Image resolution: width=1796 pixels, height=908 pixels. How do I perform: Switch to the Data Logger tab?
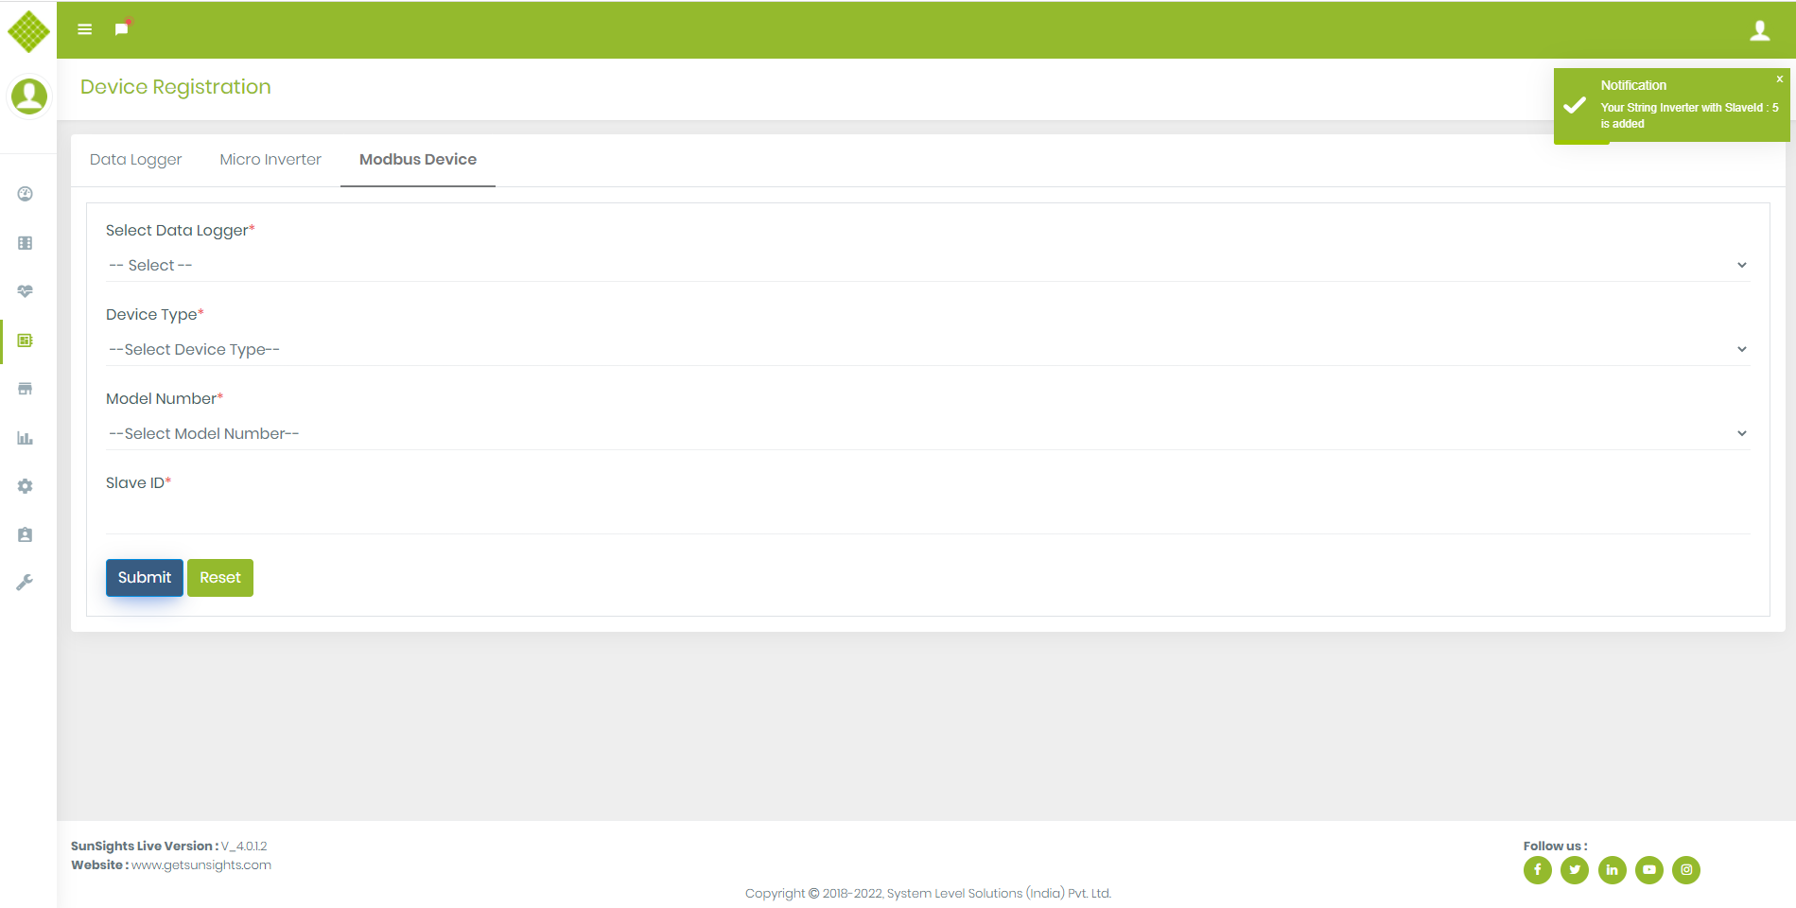[x=136, y=160]
